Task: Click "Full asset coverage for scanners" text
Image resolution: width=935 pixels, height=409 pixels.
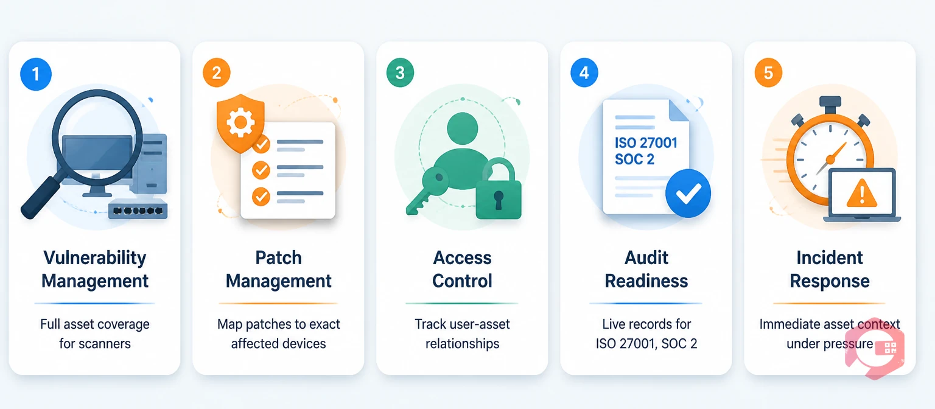Action: [95, 334]
